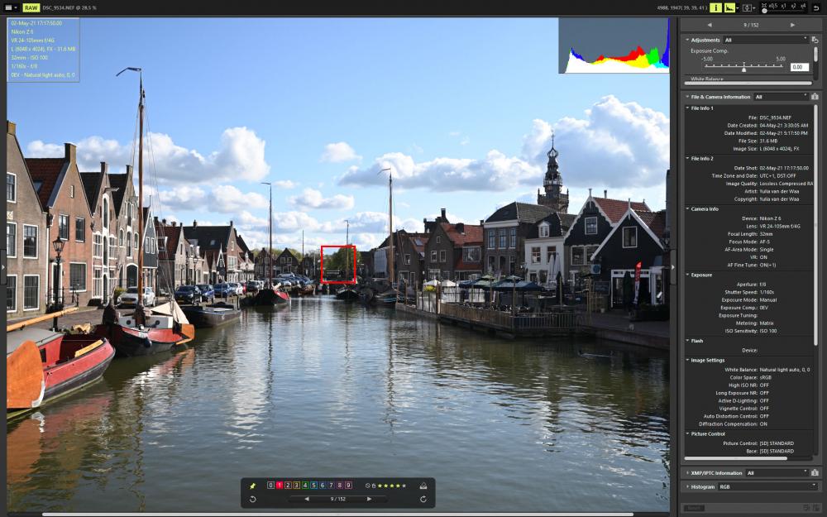Screen dimensions: 827x517
Task: Click the eraser icon on the floating toolbar
Action: pos(423,486)
